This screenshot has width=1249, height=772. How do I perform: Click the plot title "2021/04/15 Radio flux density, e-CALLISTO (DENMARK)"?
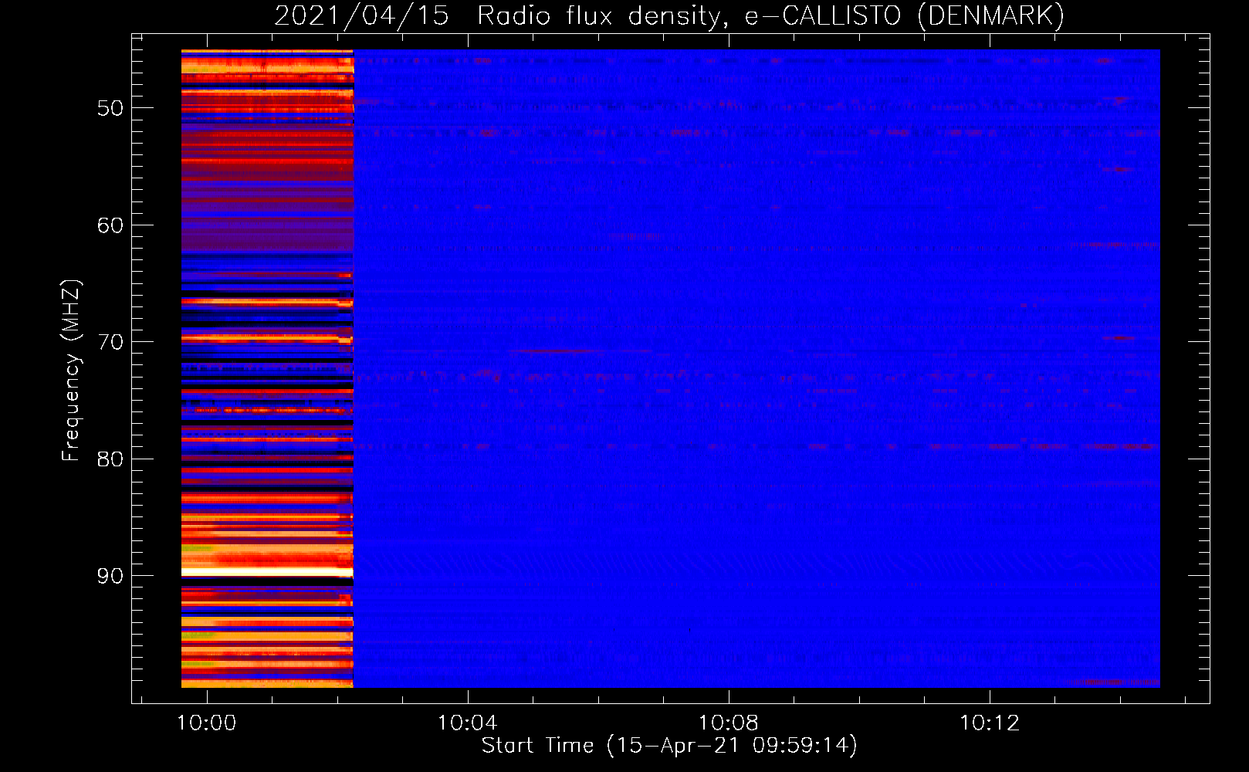pyautogui.click(x=669, y=15)
